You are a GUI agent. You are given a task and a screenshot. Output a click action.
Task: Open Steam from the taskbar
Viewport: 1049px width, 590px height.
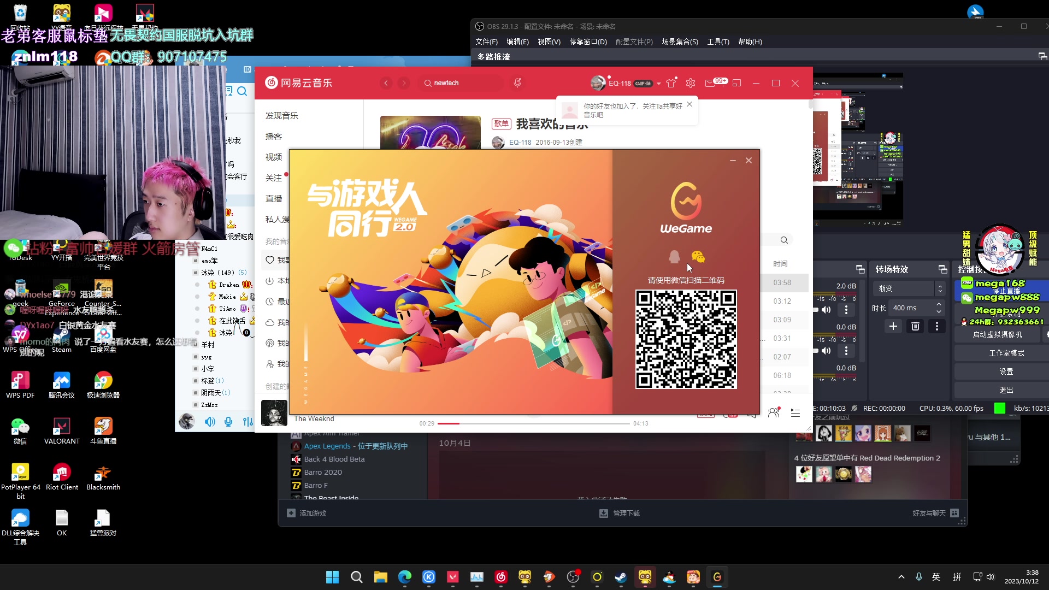tap(621, 577)
